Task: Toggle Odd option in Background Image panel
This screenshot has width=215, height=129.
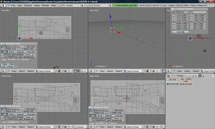Action: point(11,64)
